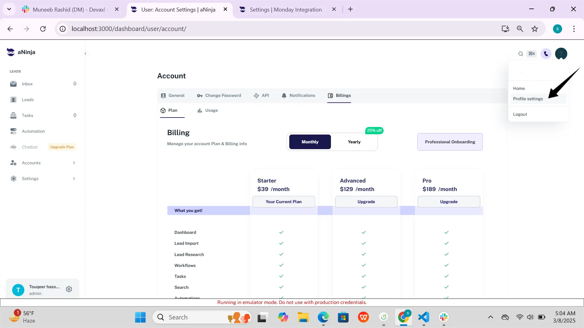This screenshot has height=328, width=584.
Task: Open Automation in the sidebar
Action: click(x=33, y=131)
